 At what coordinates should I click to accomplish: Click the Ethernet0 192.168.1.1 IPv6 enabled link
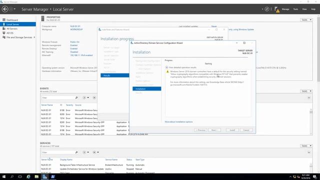[x=81, y=55]
